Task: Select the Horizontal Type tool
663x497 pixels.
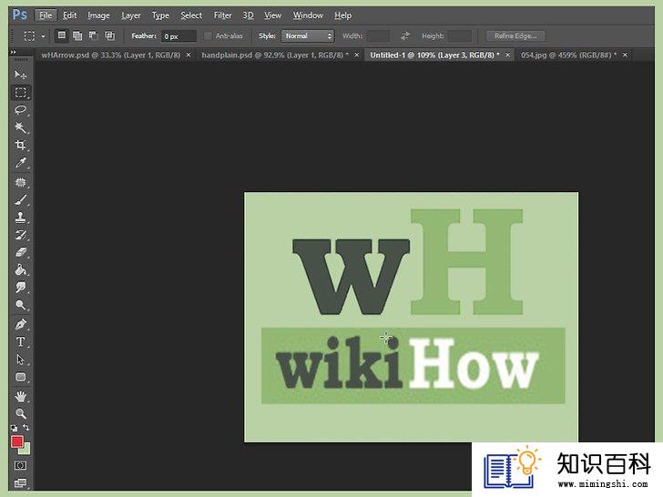Action: tap(20, 341)
